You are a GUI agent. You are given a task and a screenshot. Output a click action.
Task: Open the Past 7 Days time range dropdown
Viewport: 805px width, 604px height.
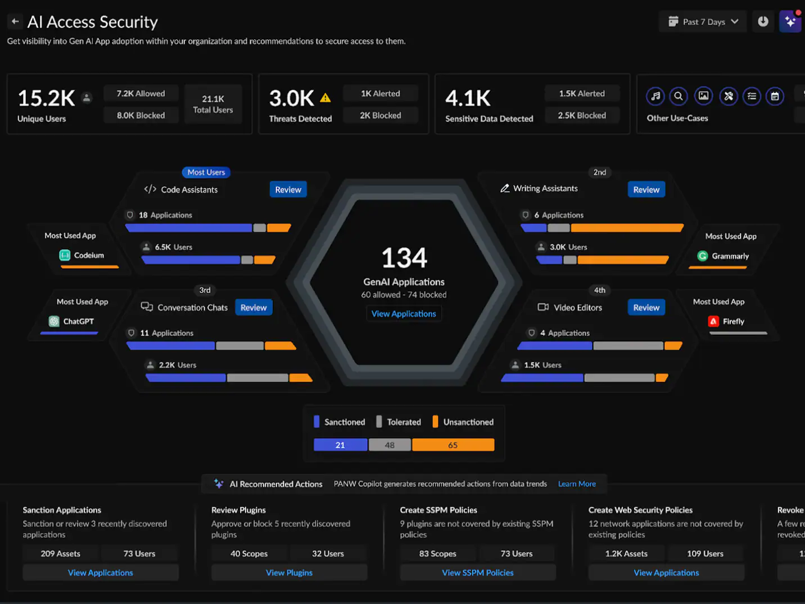coord(703,22)
